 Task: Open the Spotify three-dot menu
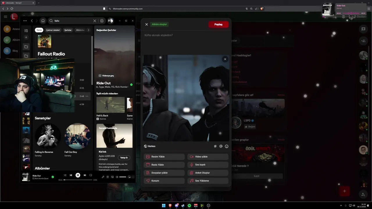(x=25, y=21)
